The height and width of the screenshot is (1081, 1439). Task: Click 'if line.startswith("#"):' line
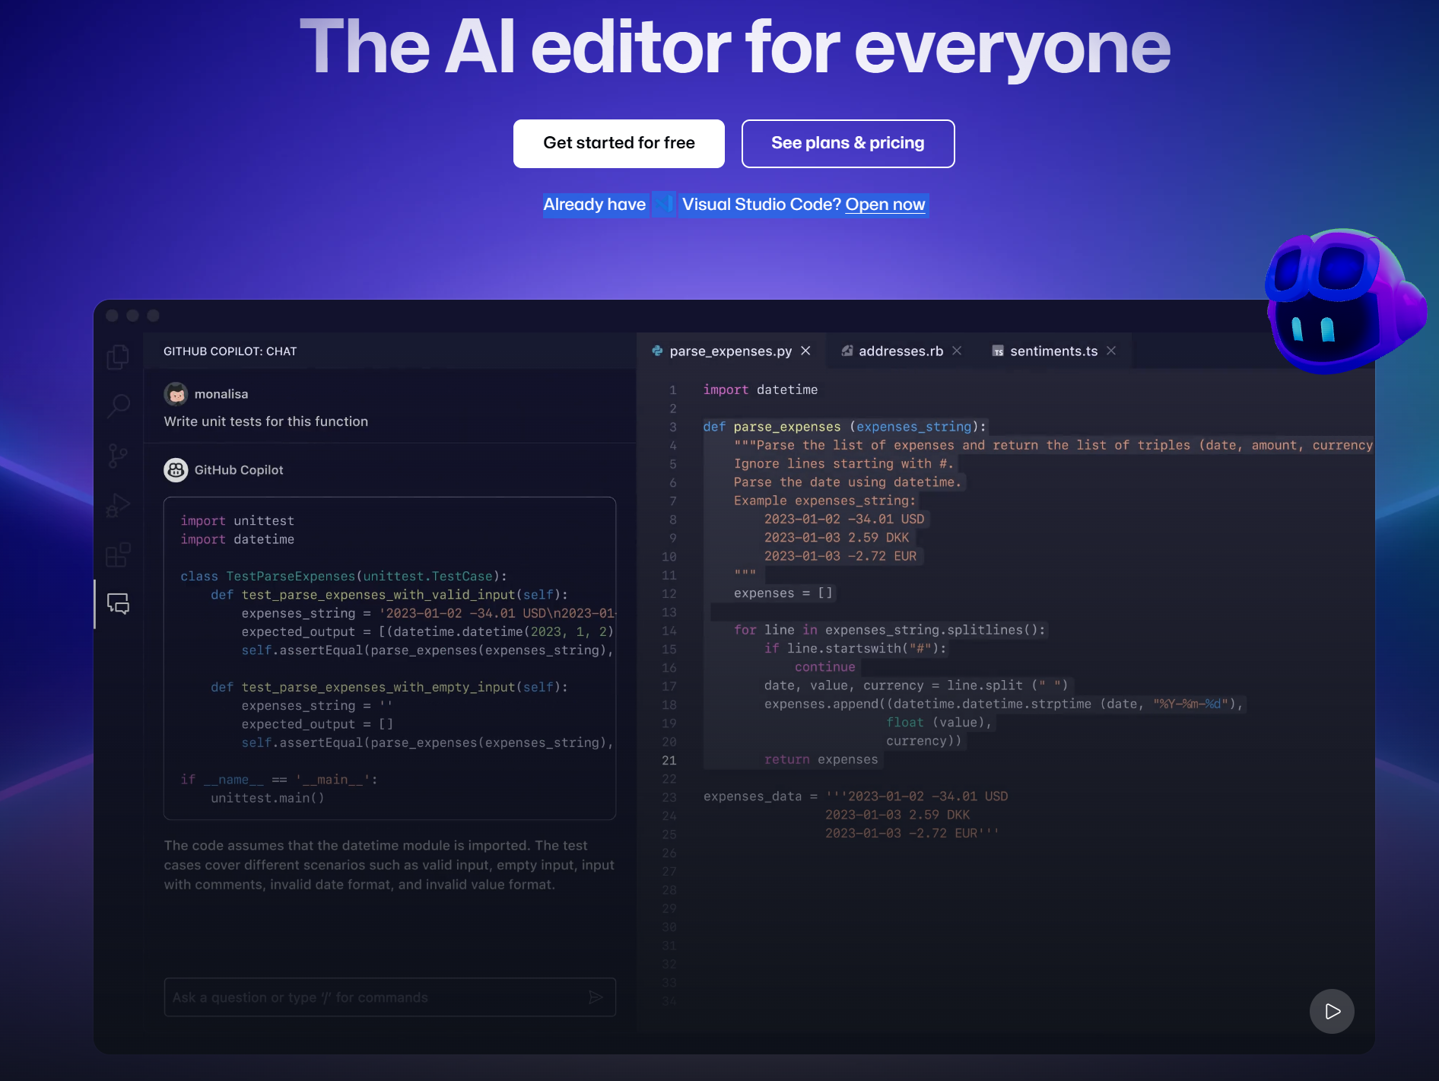point(856,649)
